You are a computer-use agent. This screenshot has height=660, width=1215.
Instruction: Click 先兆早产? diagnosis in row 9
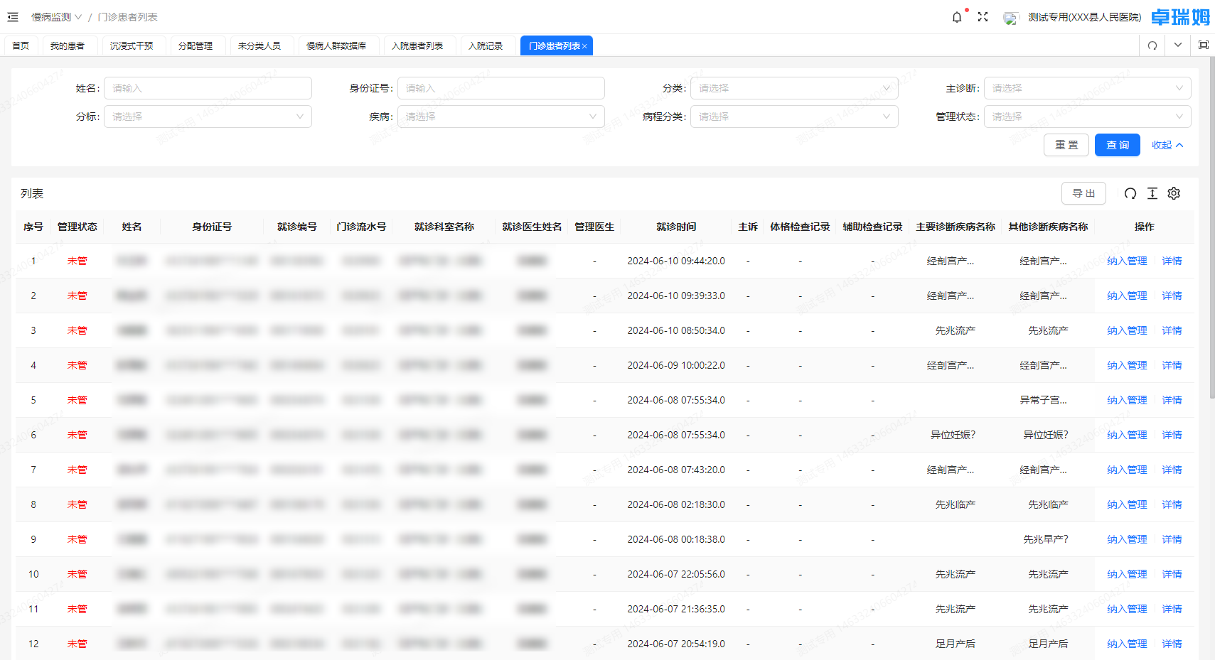pyautogui.click(x=1045, y=539)
